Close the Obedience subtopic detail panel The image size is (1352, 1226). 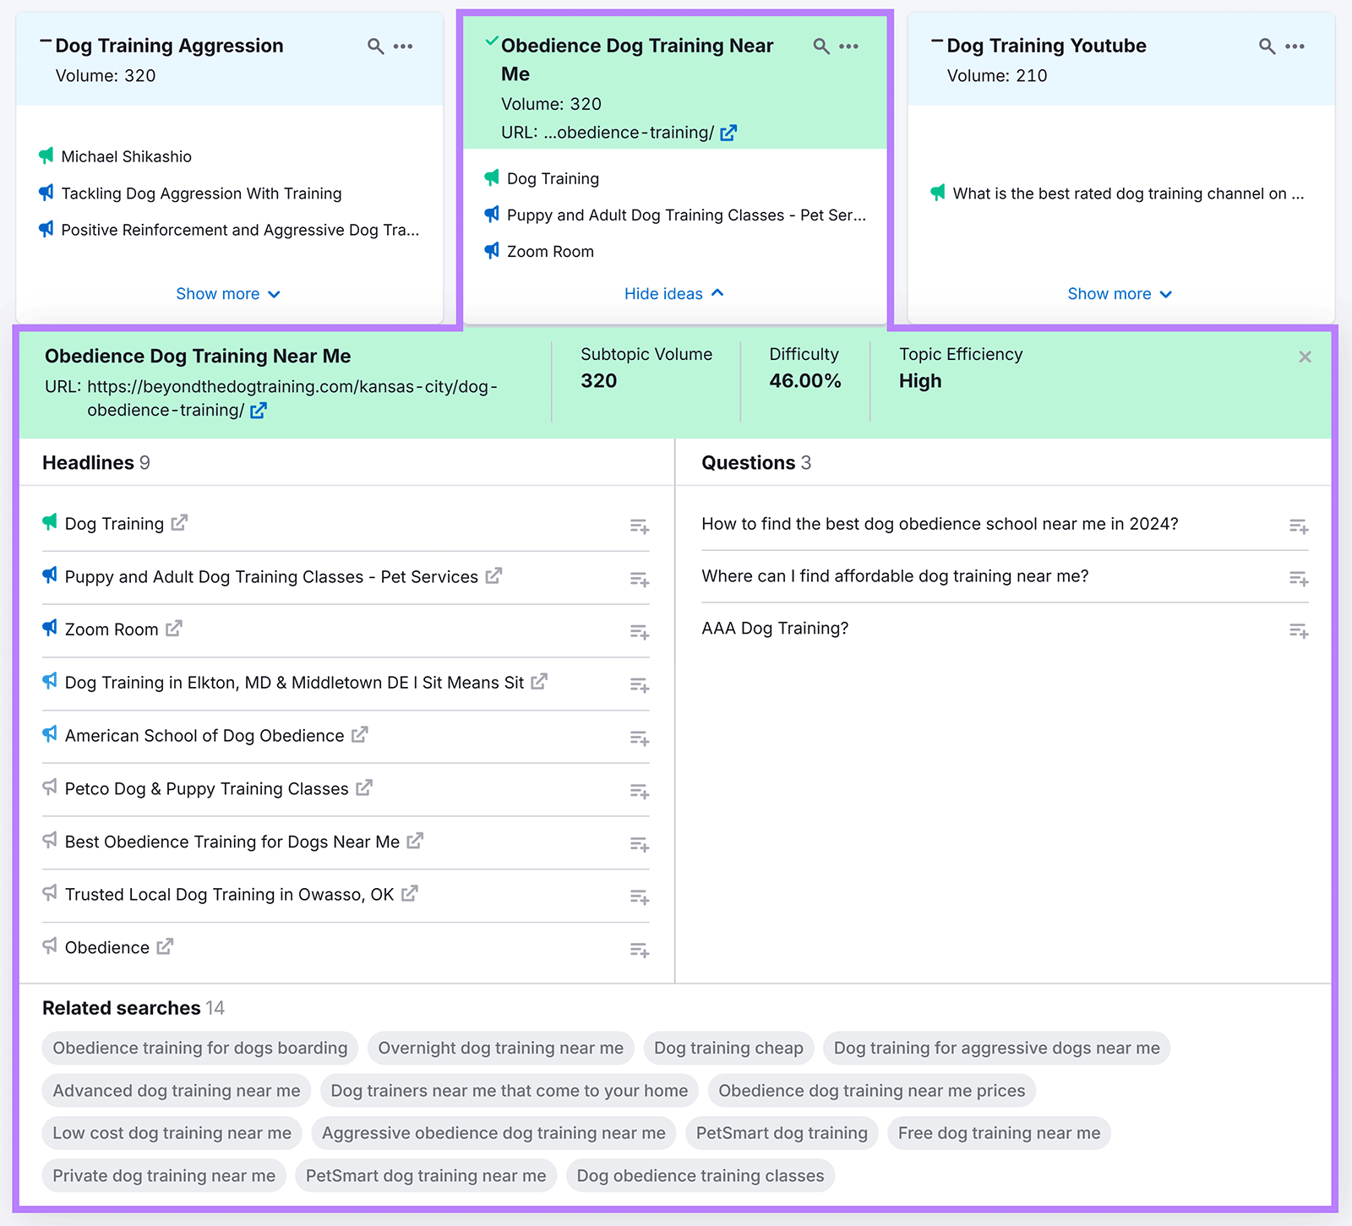tap(1306, 357)
